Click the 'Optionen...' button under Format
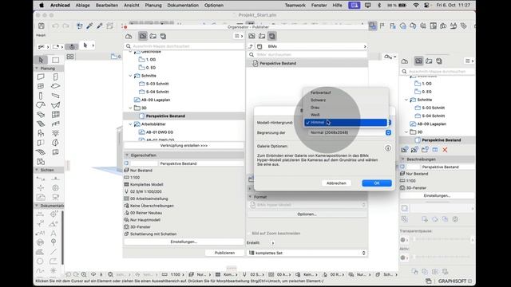Screen dimensions: 511x287 pyautogui.click(x=307, y=214)
